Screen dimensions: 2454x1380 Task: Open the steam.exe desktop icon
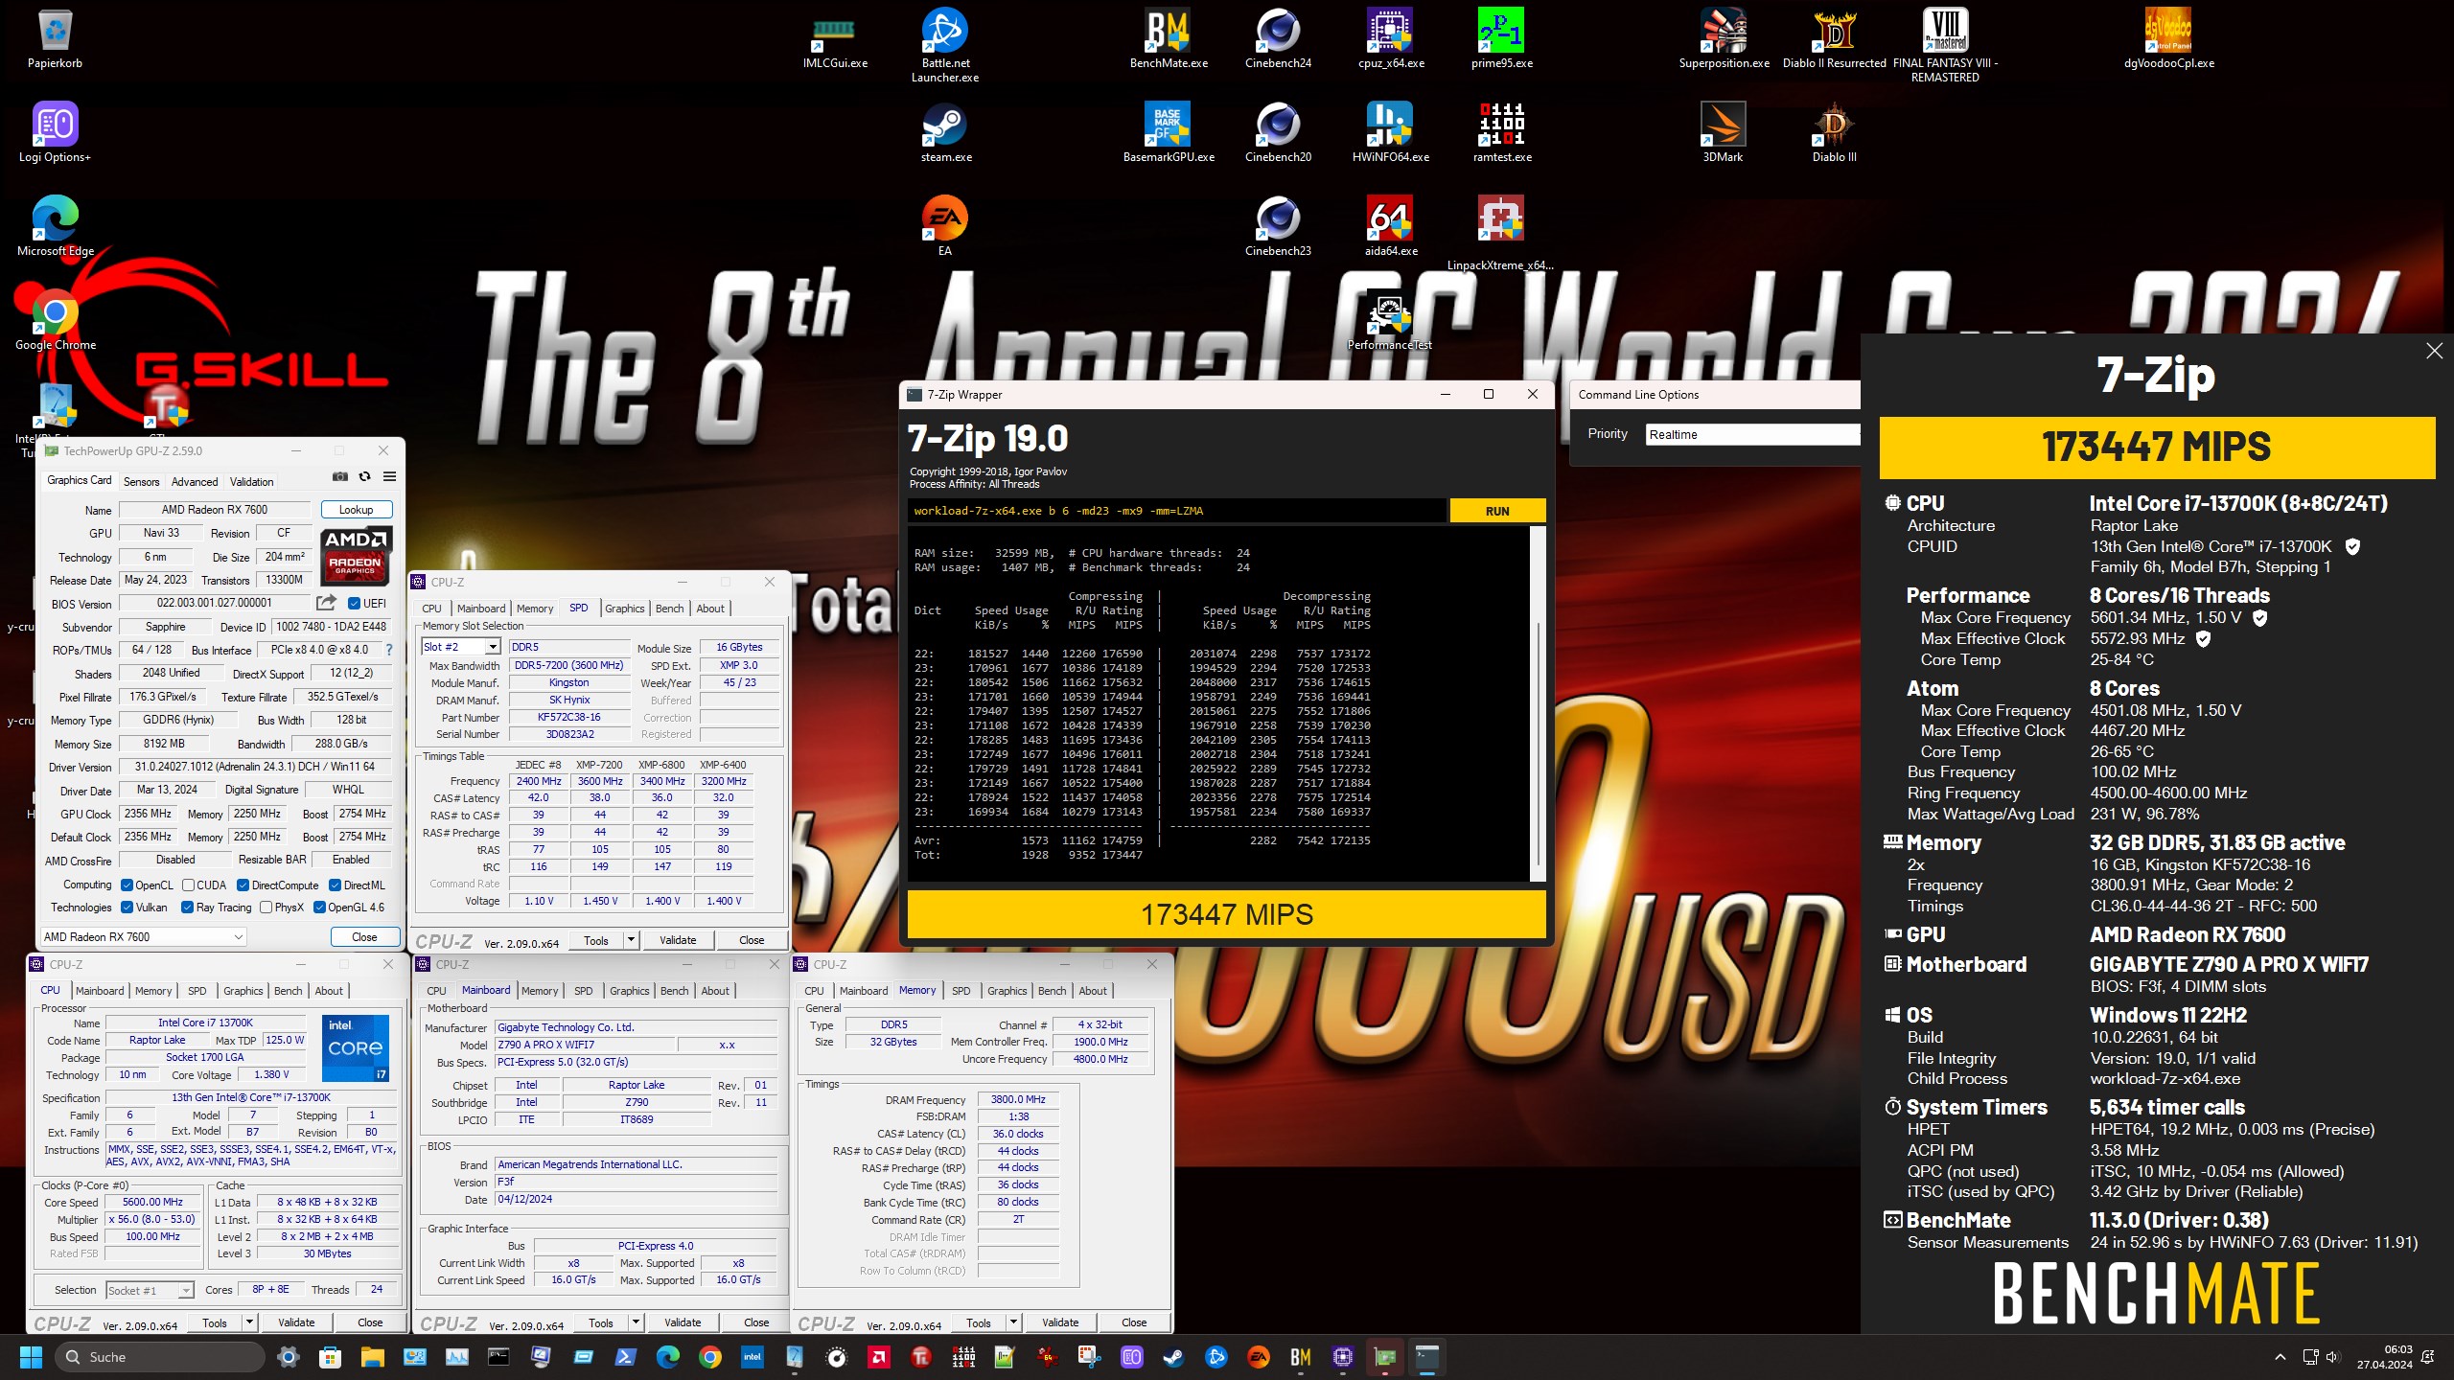point(945,132)
